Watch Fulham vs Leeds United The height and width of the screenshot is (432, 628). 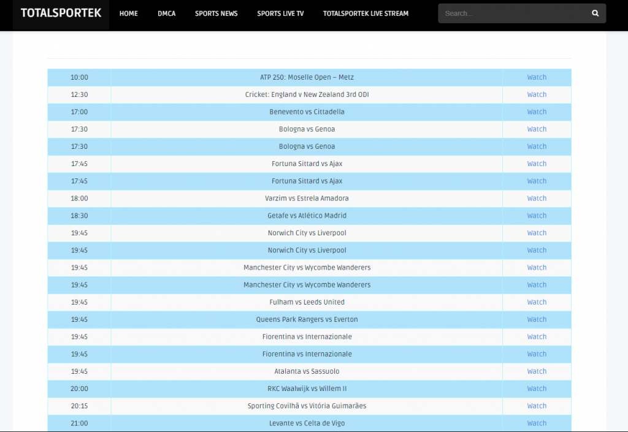pos(537,302)
